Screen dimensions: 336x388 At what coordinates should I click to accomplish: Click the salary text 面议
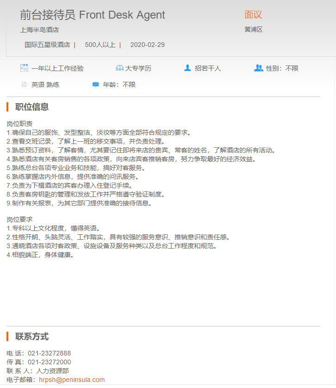pyautogui.click(x=253, y=15)
